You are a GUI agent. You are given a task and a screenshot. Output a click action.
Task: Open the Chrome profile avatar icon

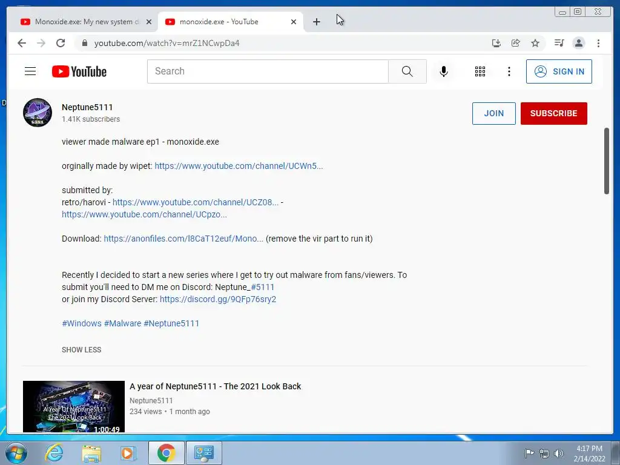[578, 43]
